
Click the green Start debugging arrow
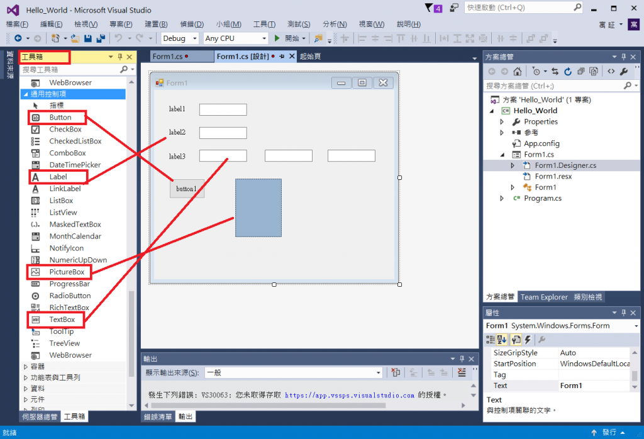point(277,38)
